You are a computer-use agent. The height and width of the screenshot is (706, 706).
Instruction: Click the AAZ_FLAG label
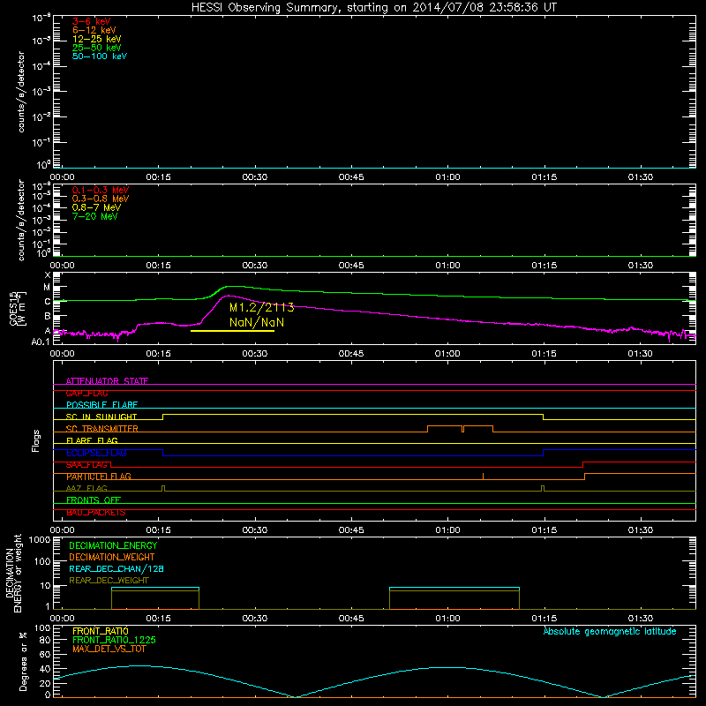click(86, 488)
